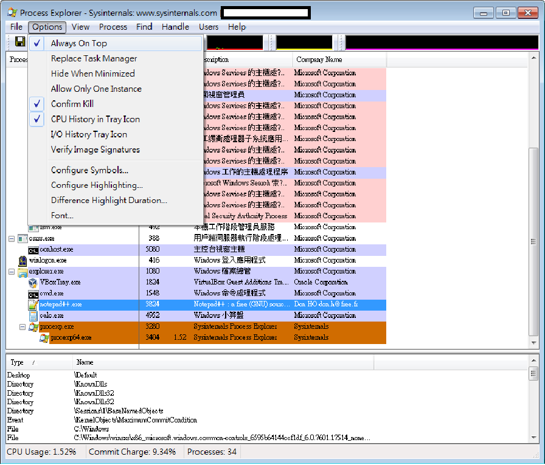The height and width of the screenshot is (465, 545).
Task: Open the View menu
Action: click(81, 27)
